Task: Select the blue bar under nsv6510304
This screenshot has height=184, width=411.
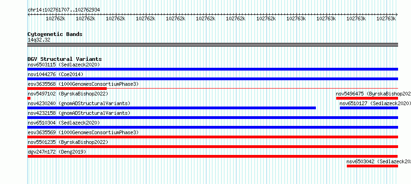Action: 212,127
